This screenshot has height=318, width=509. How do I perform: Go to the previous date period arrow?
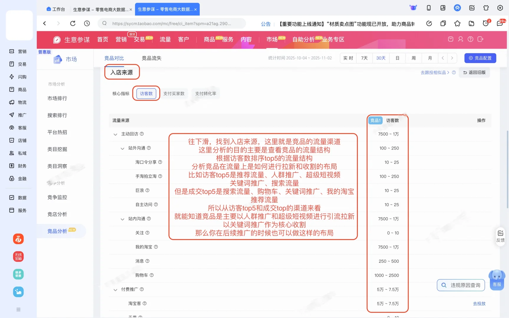(x=443, y=58)
